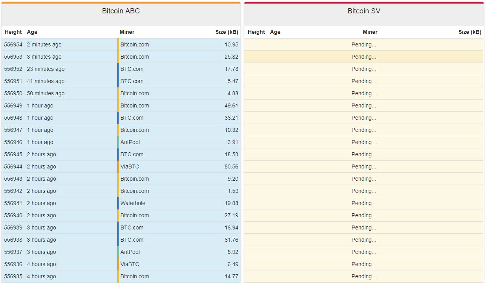Click block height 556935 at the bottom
Screen dimensions: 486x283
pos(13,276)
